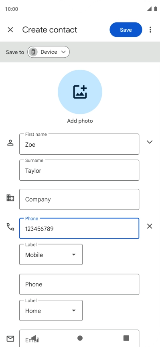
Task: Focus the First name field containing Zoe
Action: pos(79,144)
